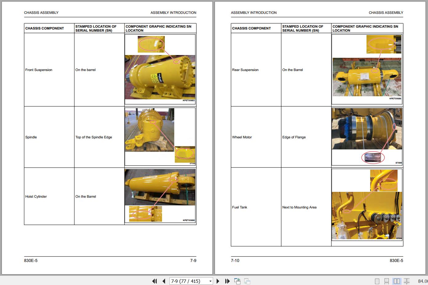
Task: Click the Fuel Tank mounting photo
Action: tap(367, 216)
